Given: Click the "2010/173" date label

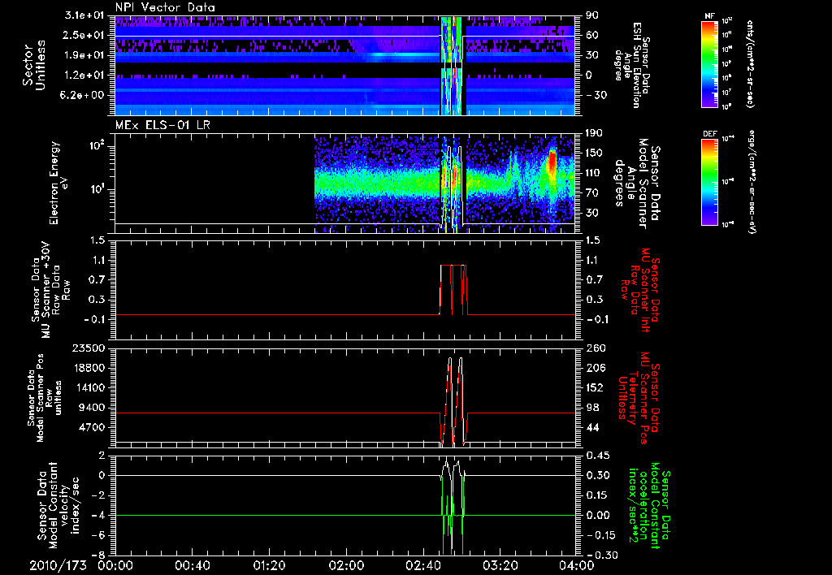Looking at the screenshot, I should pos(58,565).
